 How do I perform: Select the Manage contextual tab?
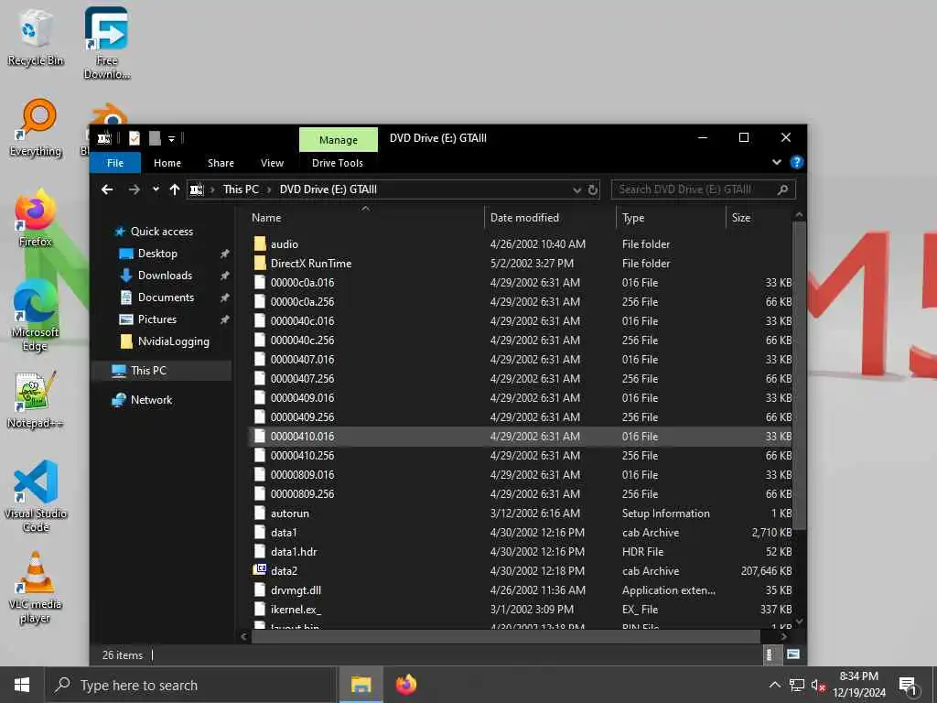pos(339,140)
